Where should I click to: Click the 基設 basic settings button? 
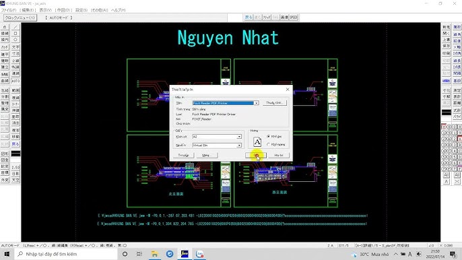(457, 81)
